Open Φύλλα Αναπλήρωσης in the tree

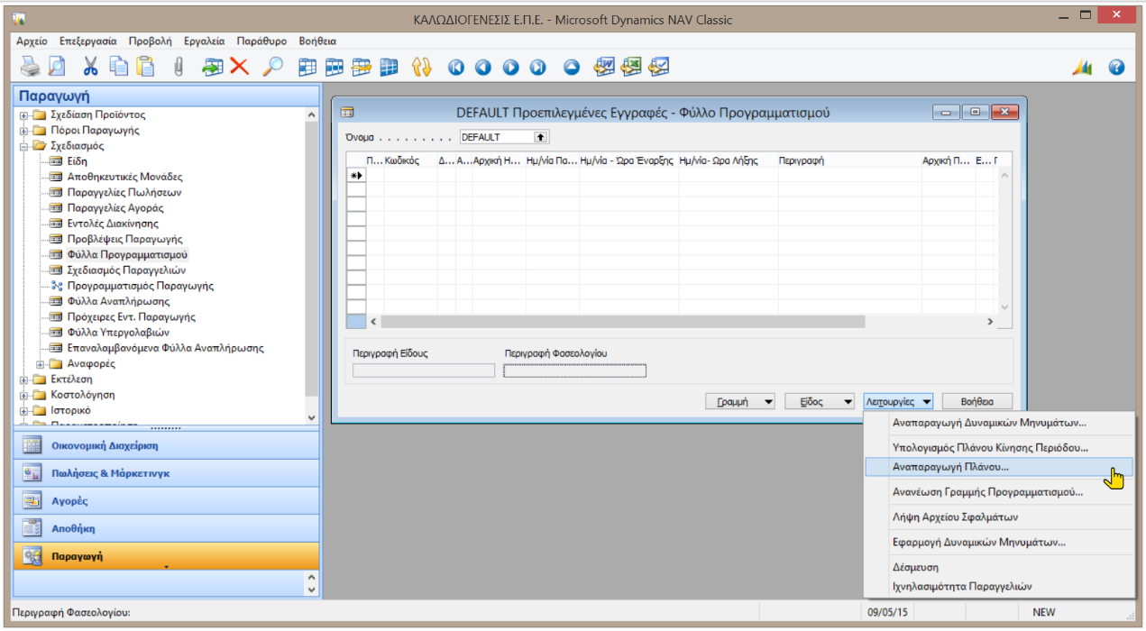click(118, 301)
